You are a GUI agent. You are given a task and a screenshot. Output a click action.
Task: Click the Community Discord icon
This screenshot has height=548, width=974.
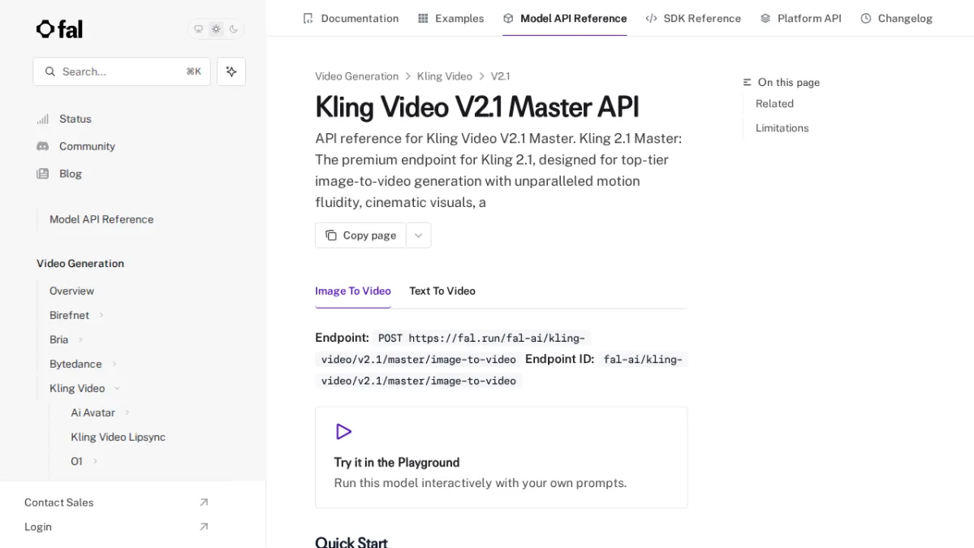pos(43,146)
